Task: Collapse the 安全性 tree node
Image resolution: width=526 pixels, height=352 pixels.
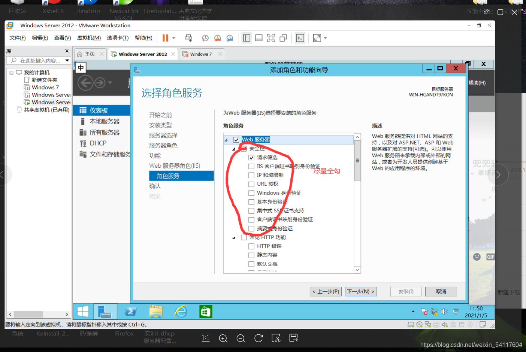Action: tap(234, 149)
